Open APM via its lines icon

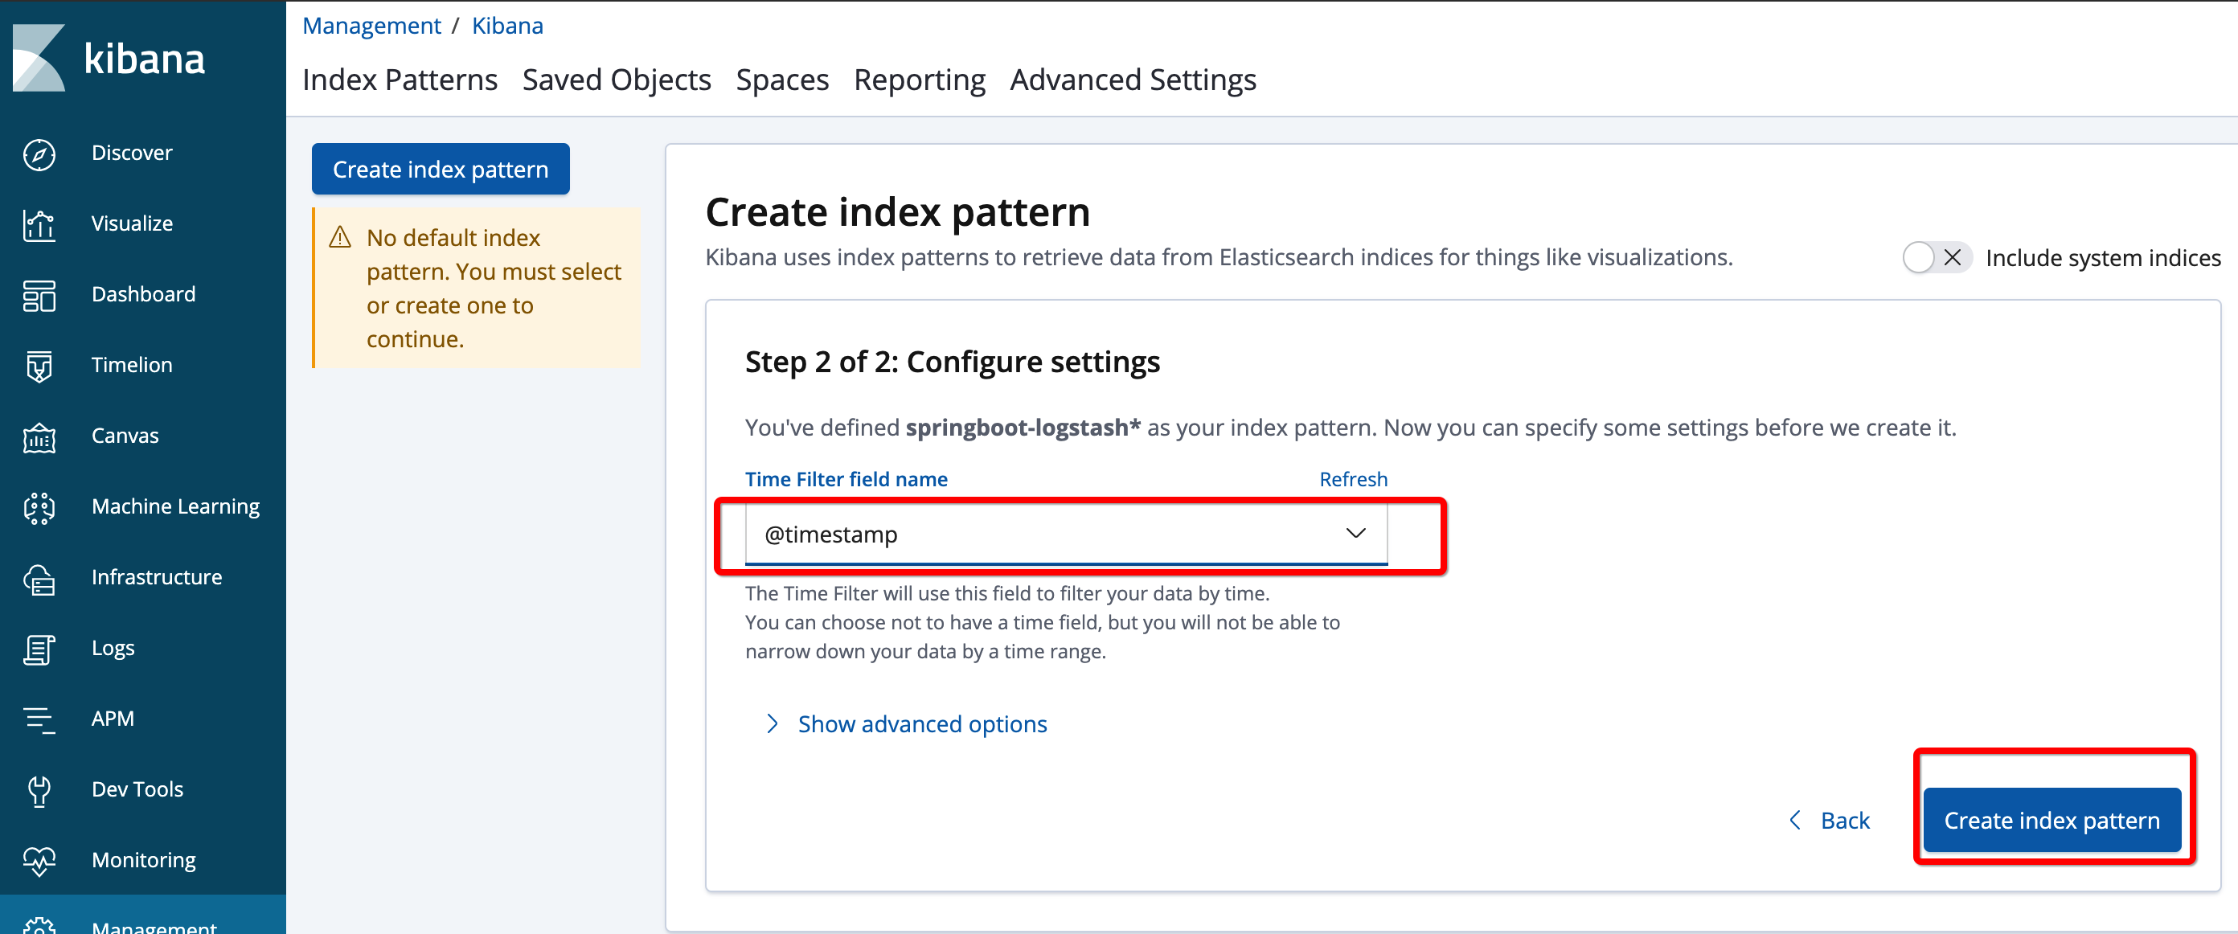point(39,719)
